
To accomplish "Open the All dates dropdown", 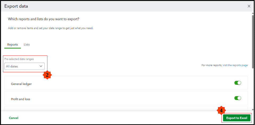I will 24,66.
